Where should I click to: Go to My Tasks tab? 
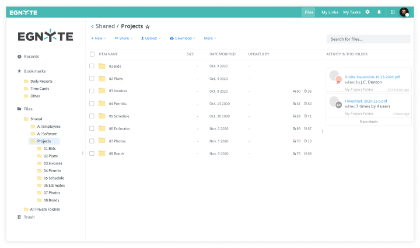coord(351,12)
